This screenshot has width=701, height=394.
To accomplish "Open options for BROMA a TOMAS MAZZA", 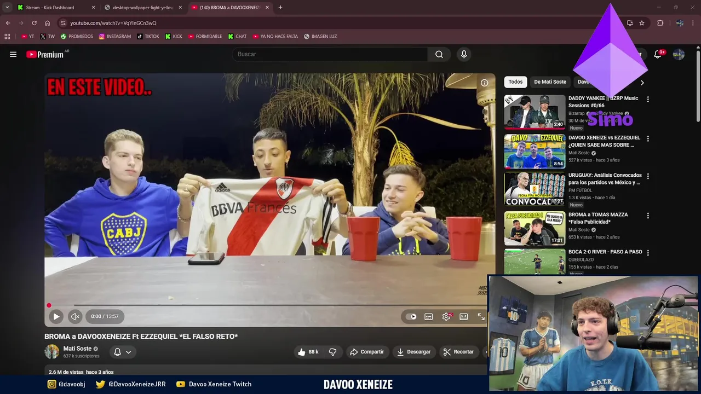I will coord(648,216).
